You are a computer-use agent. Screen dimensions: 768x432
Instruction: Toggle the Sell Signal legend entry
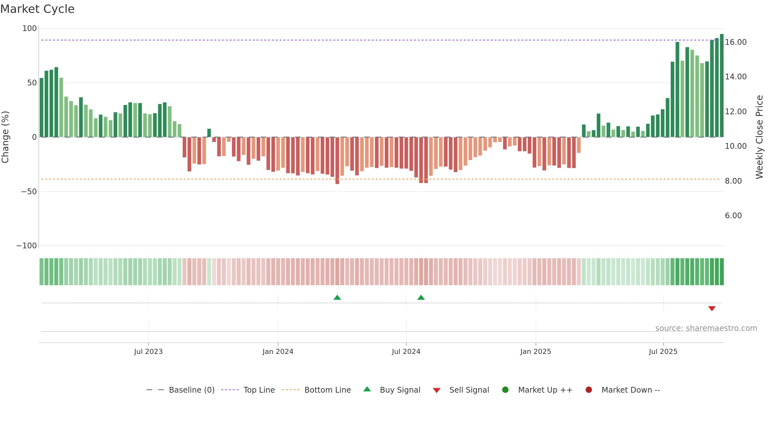pos(461,390)
